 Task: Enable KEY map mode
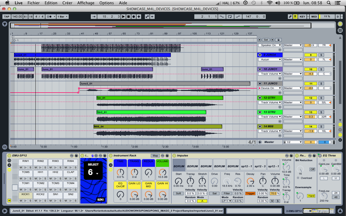[x=302, y=17]
